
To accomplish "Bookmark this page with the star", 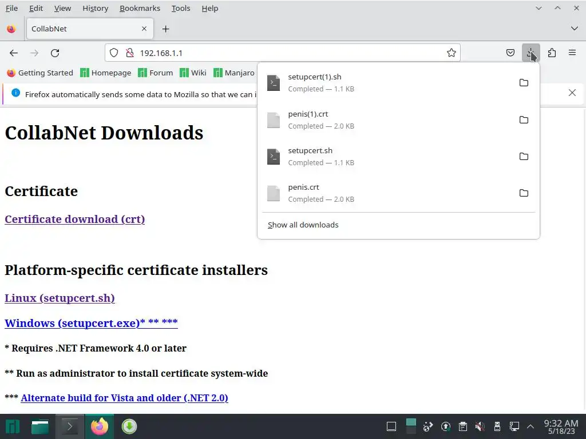I will 452,53.
